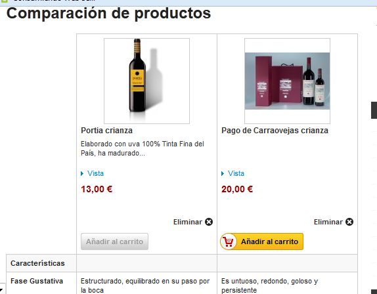Click the remove X icon for Pago de Carraovejas
The height and width of the screenshot is (294, 377).
pyautogui.click(x=349, y=222)
